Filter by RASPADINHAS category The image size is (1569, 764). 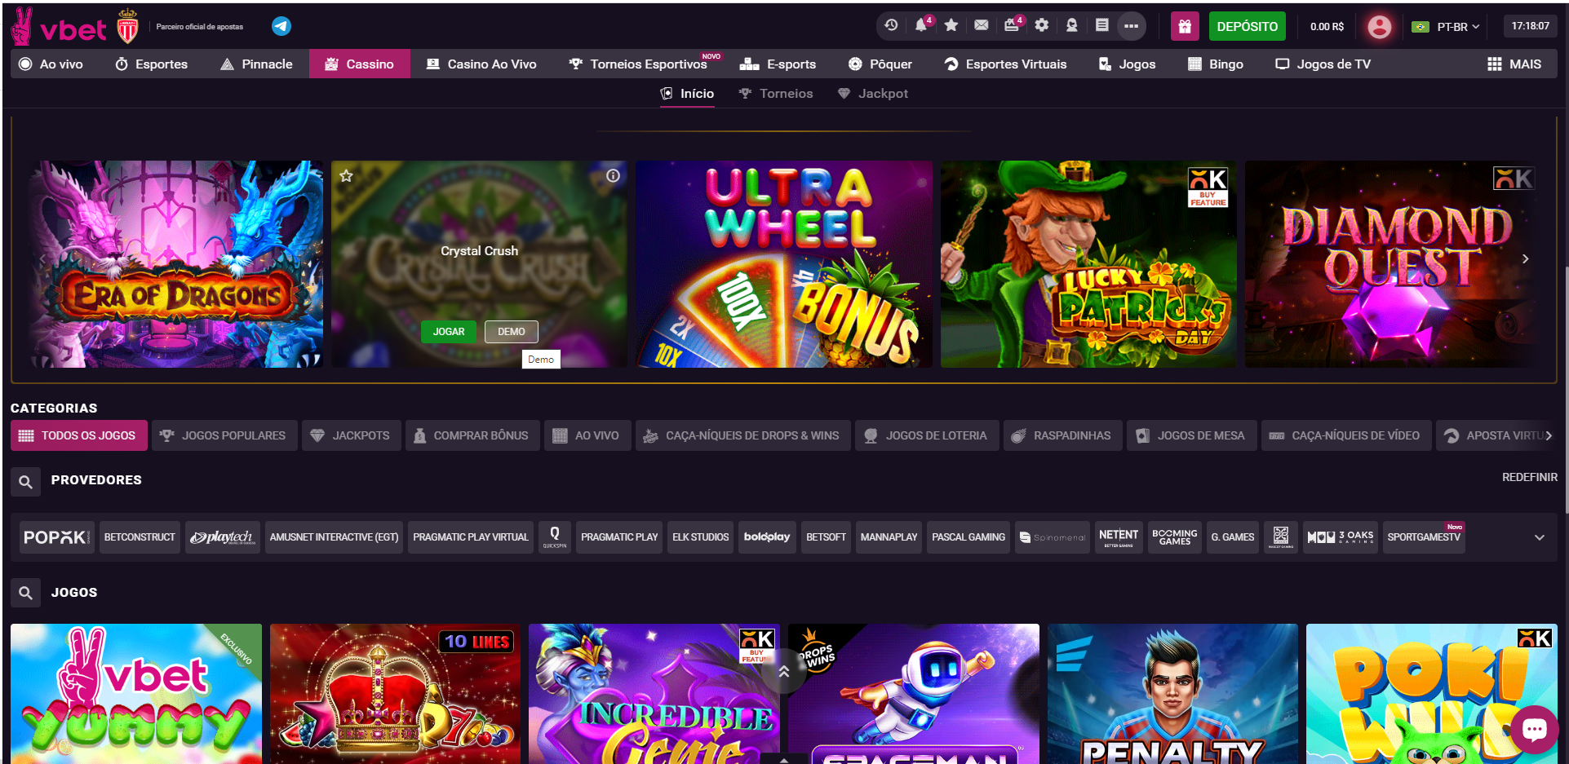tap(1062, 435)
